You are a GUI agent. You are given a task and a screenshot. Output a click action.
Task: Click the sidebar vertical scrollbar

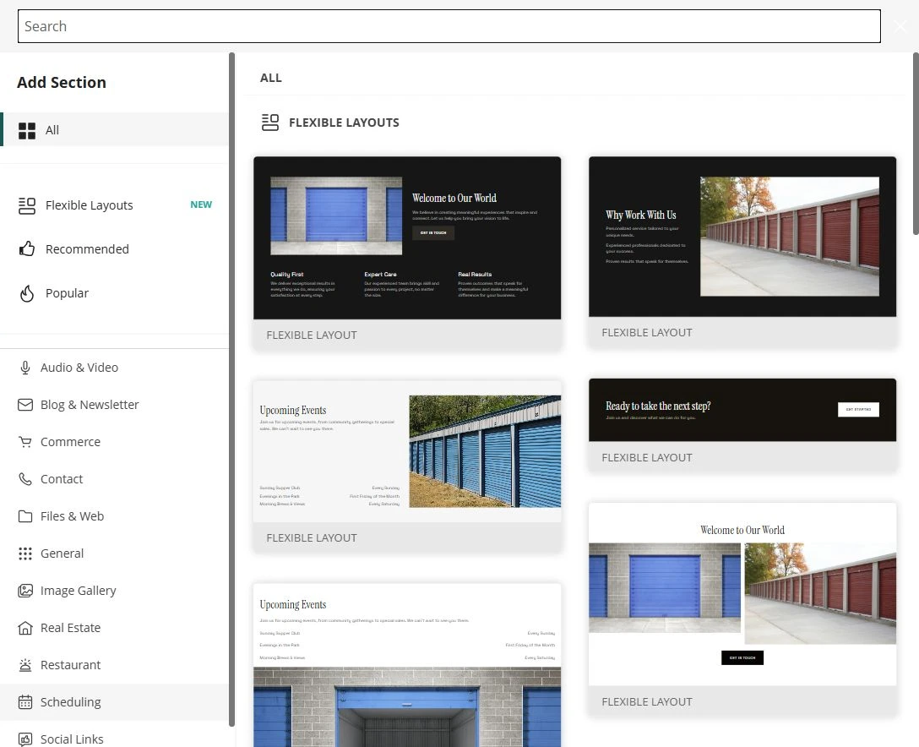click(x=231, y=390)
